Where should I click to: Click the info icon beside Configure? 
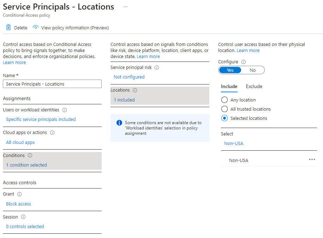[244, 62]
